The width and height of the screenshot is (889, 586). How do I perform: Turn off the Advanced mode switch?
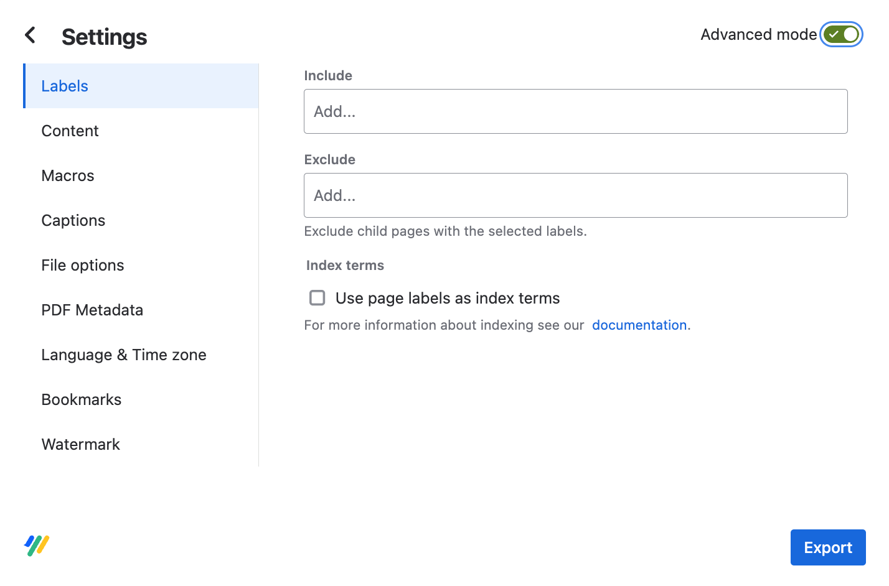coord(841,34)
